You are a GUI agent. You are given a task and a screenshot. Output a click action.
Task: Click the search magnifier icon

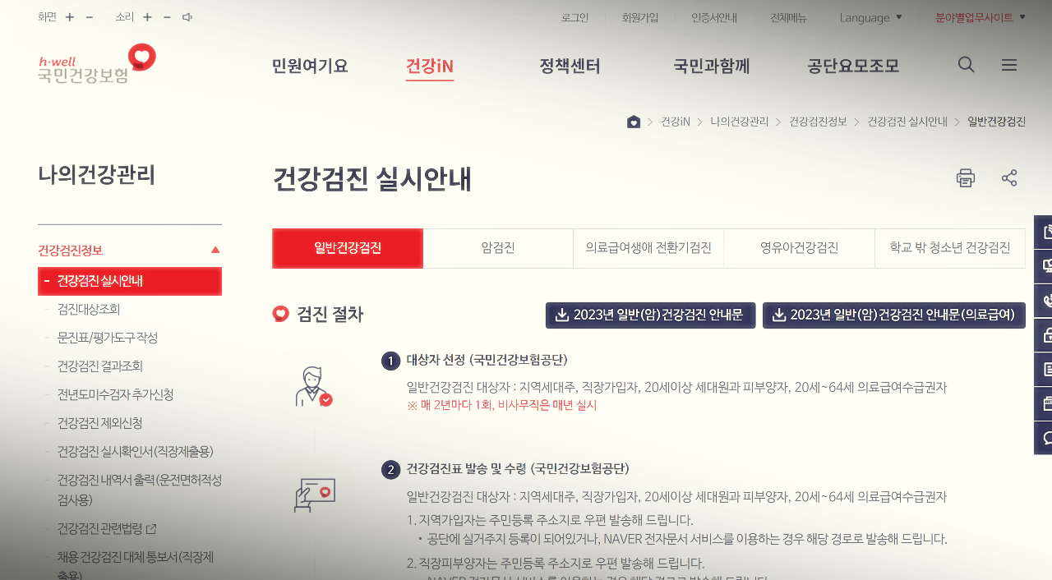pyautogui.click(x=966, y=64)
